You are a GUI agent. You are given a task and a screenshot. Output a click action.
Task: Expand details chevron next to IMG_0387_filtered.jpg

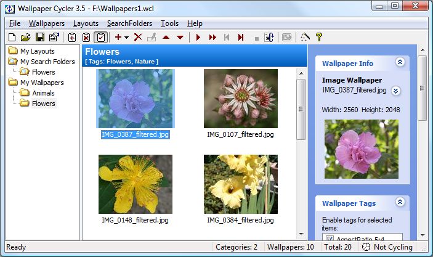[396, 91]
